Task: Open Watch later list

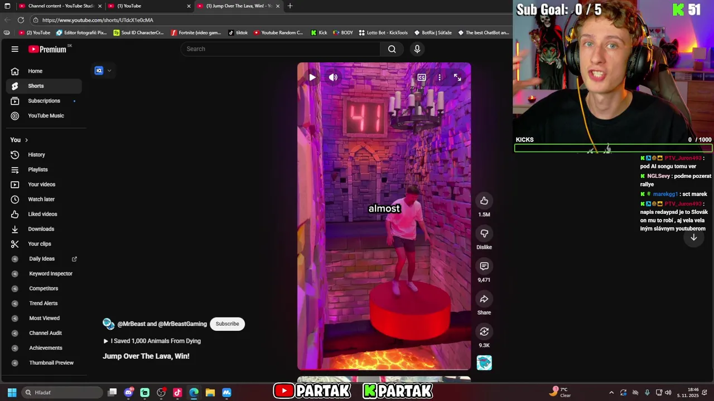Action: pos(44,199)
